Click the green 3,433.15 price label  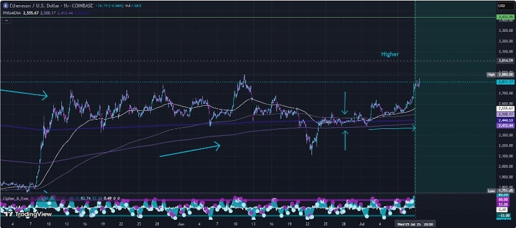[x=505, y=17]
